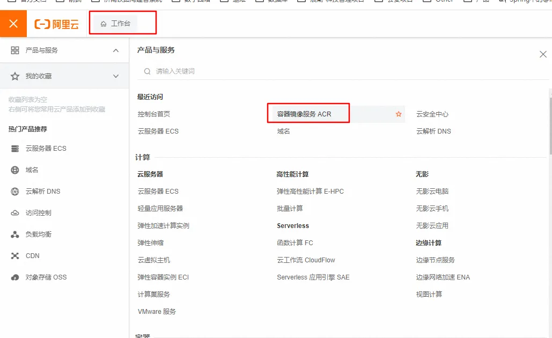This screenshot has height=338, width=552.
Task: Click the 负载均衡 sidebar icon
Action: point(15,234)
